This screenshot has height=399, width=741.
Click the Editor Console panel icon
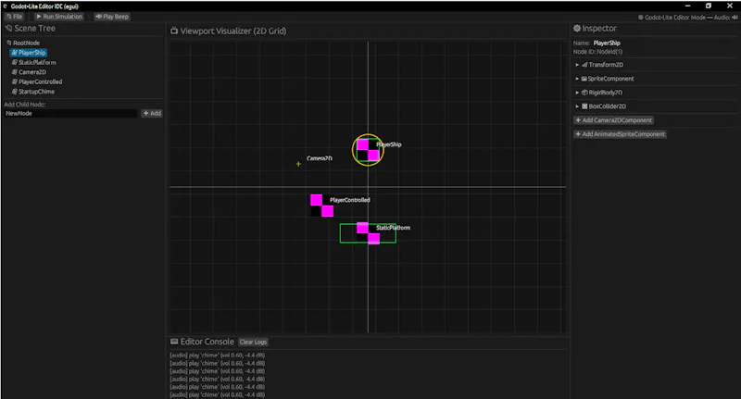[x=174, y=342]
